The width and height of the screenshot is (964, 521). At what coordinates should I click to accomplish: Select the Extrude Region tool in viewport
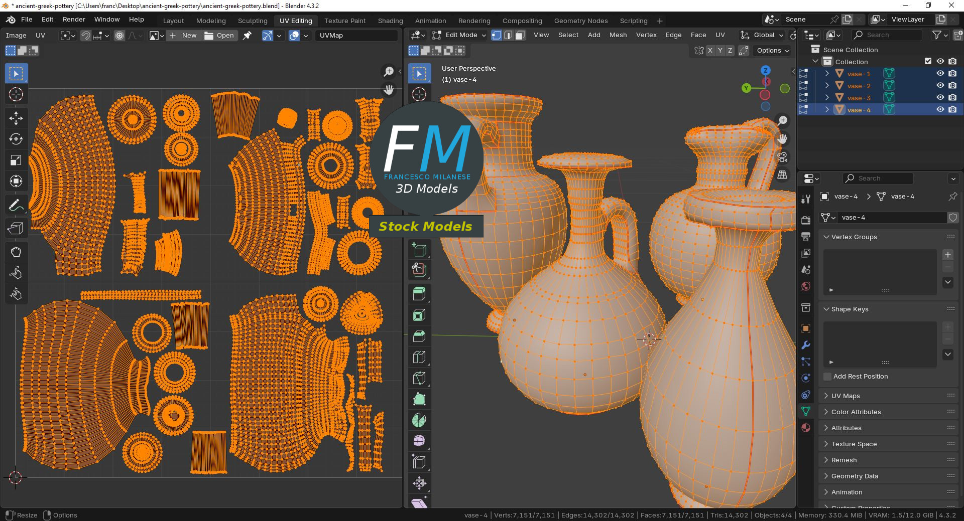click(x=419, y=294)
